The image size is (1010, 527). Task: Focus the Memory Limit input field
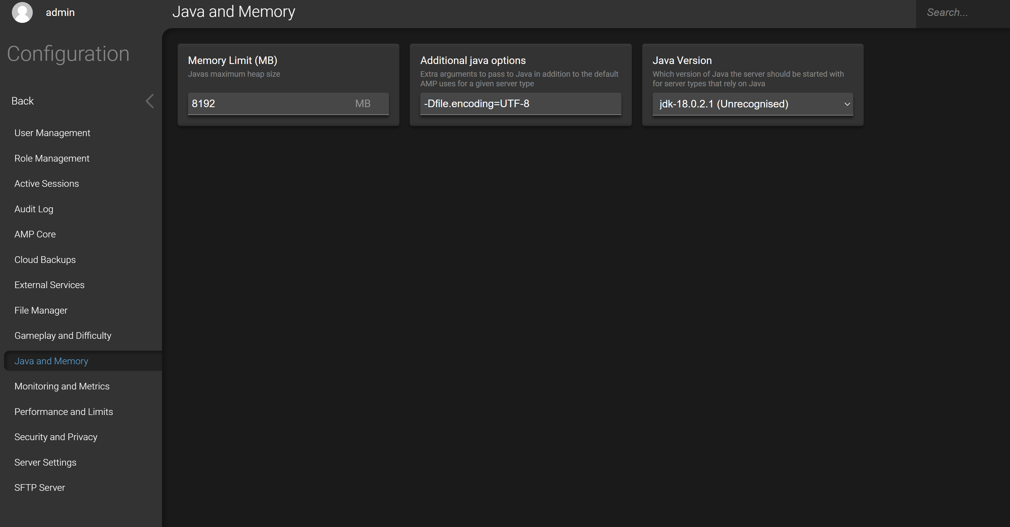pos(288,104)
